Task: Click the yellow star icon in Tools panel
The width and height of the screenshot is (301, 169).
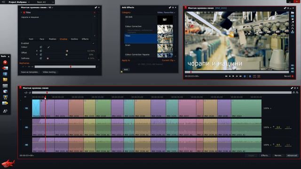Action: pos(5,97)
